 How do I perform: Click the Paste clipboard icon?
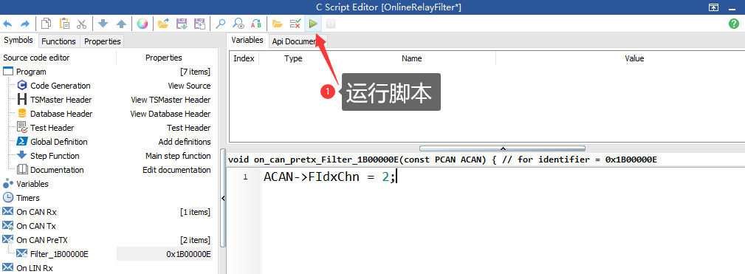64,24
